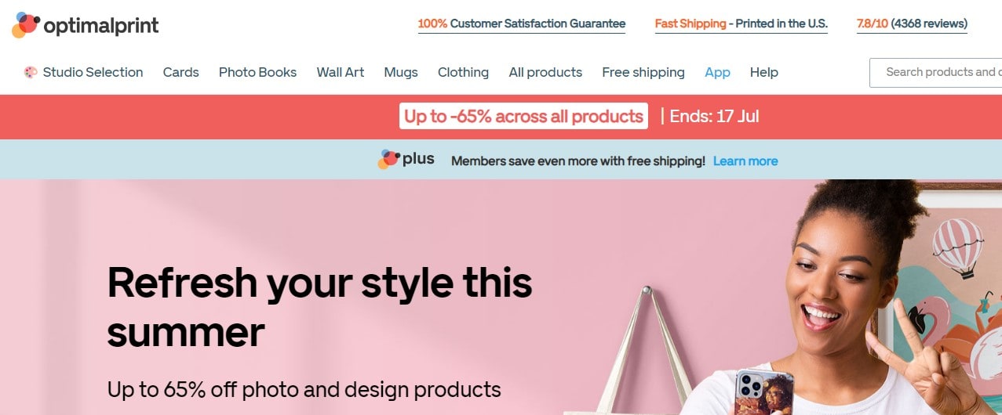Click Learn more about plus membership
1002x415 pixels.
(x=745, y=161)
